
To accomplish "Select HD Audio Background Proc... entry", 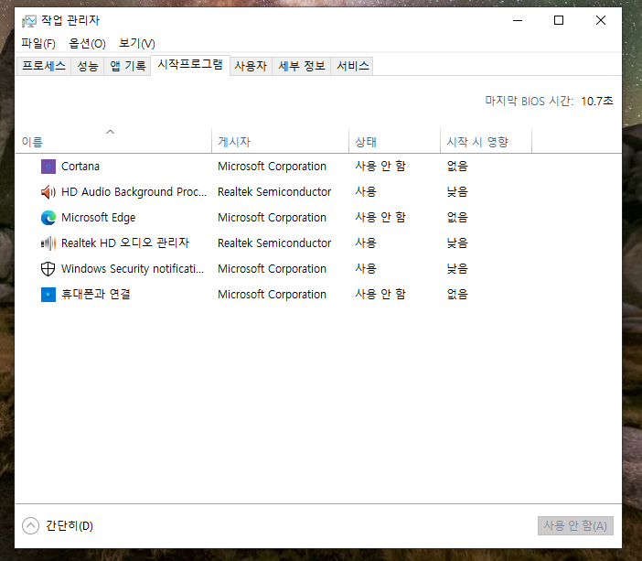I will point(134,192).
